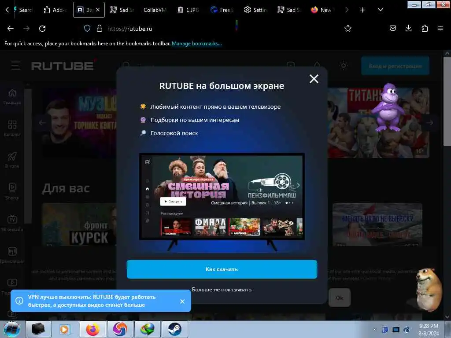Toggle the light/dark theme sun icon
Screen dimensions: 451x338
[344, 66]
